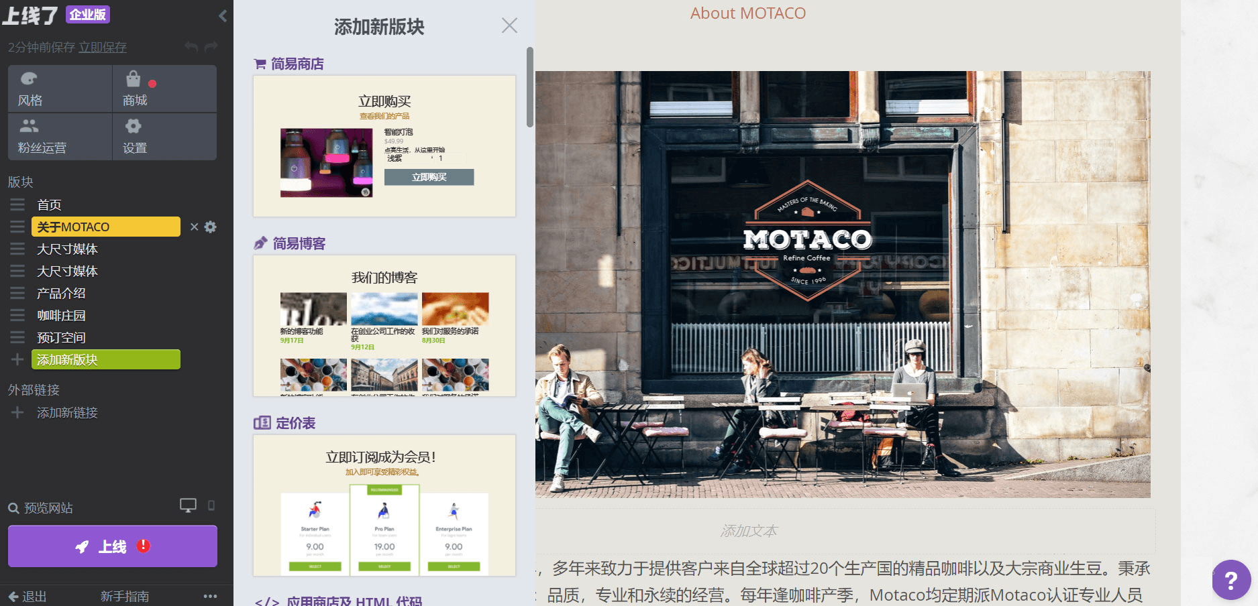
Task: Collapse the left sidebar with chevron
Action: [223, 16]
